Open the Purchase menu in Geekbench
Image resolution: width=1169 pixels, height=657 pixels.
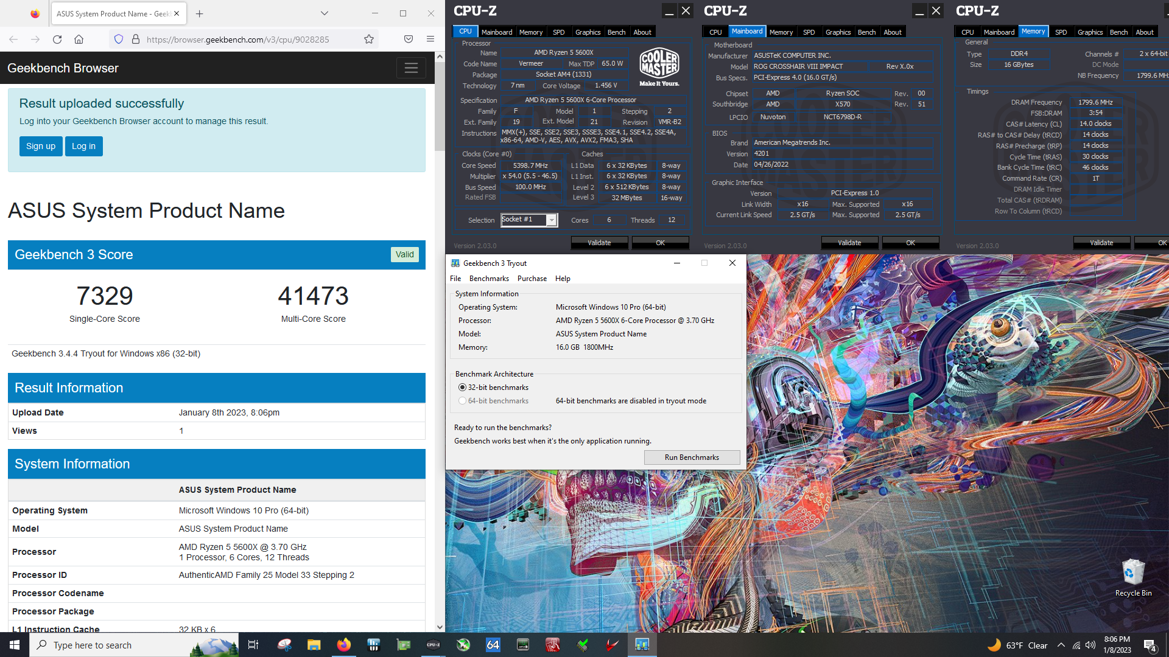(x=532, y=279)
